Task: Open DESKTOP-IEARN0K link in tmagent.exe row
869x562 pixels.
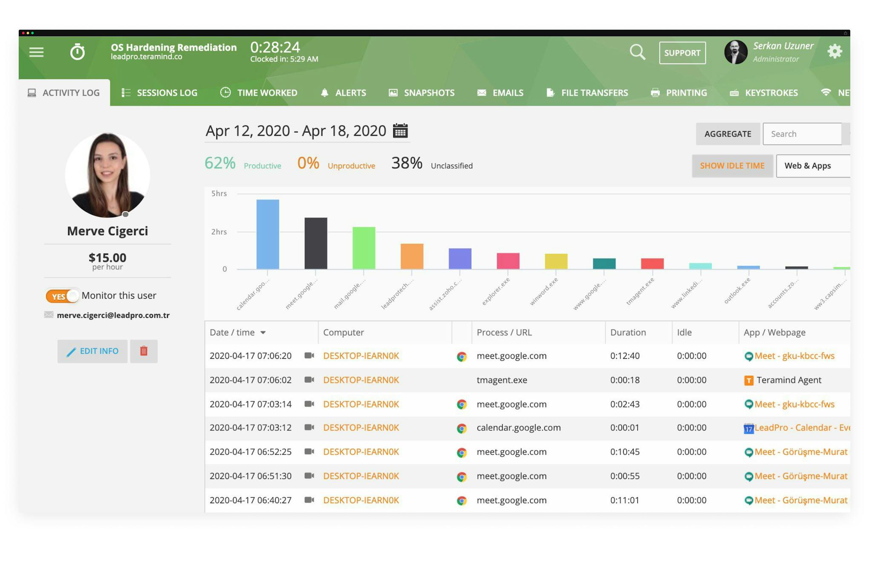Action: coord(361,380)
